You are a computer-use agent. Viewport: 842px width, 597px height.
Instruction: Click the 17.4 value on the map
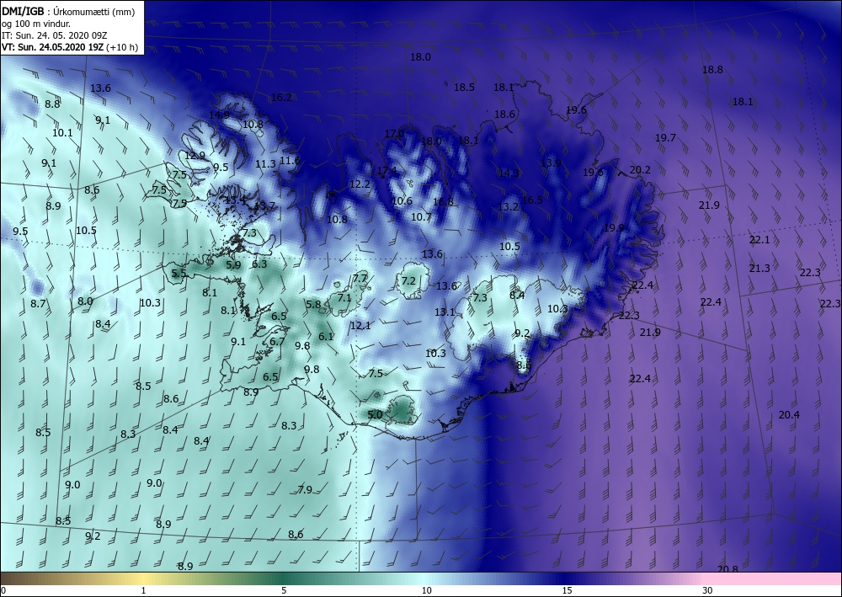(x=386, y=171)
